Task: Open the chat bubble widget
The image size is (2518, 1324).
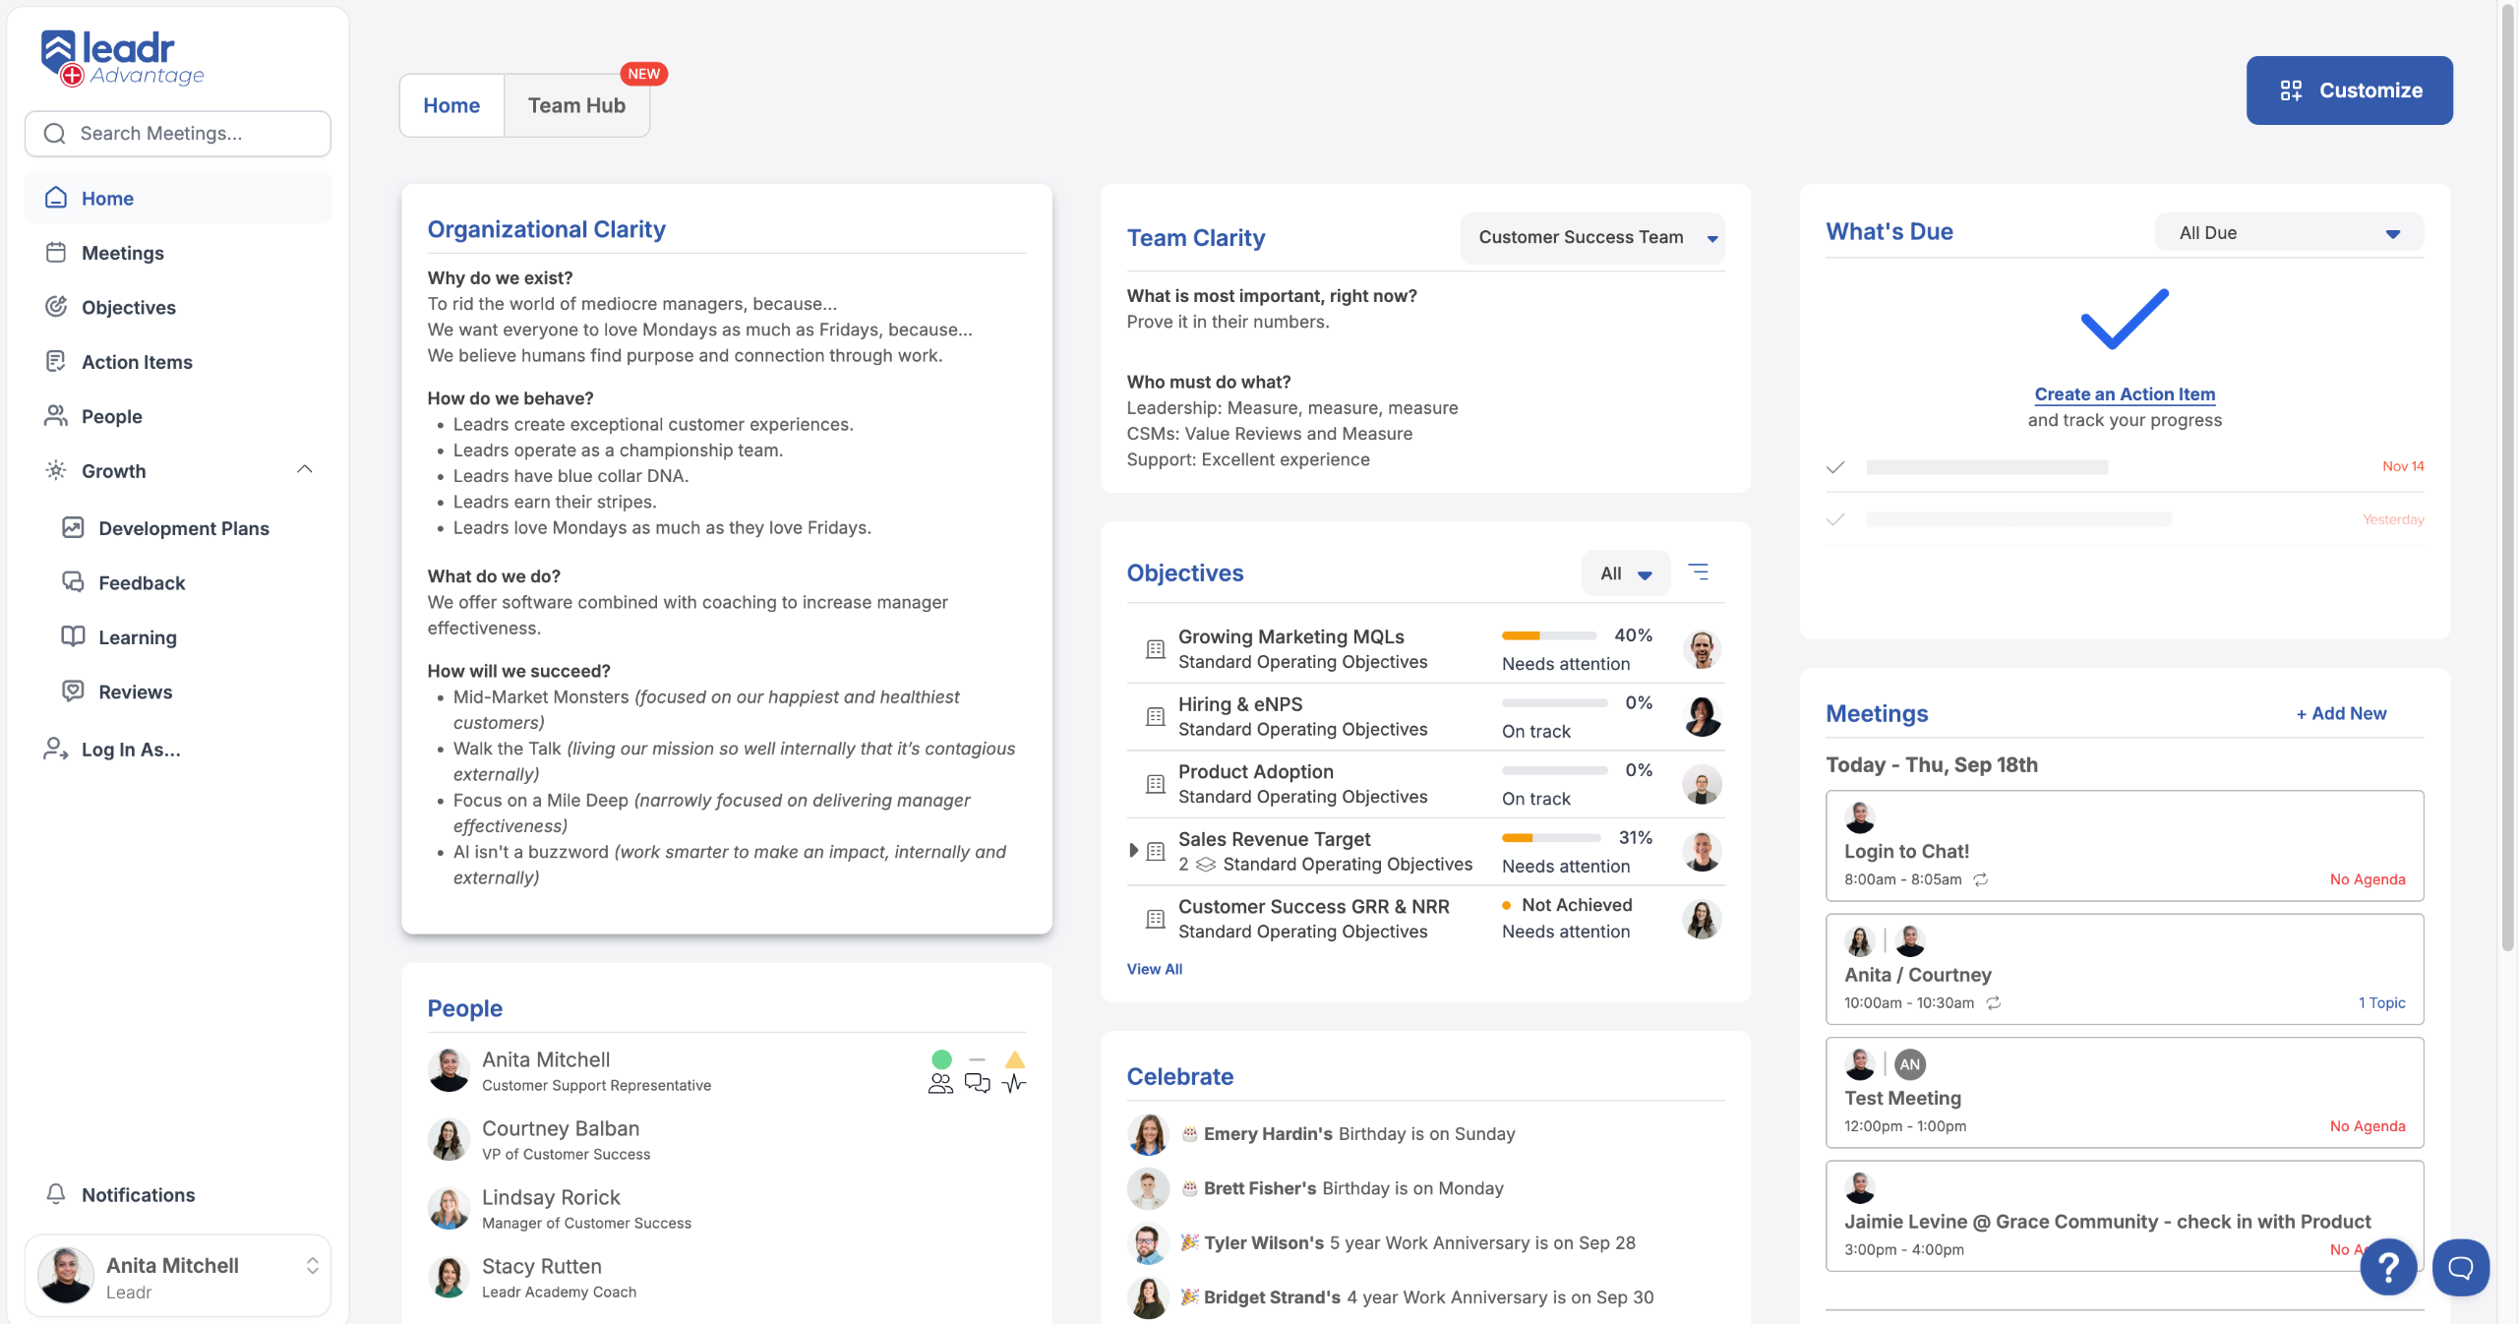Action: pos(2460,1268)
